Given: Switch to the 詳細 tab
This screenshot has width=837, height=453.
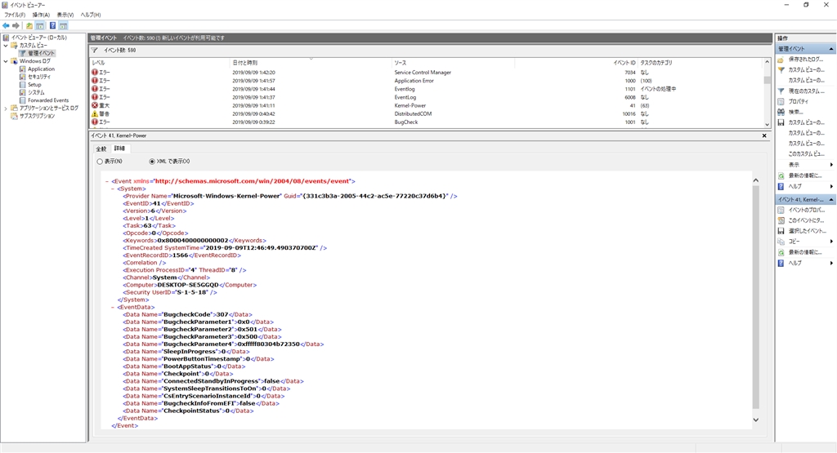Looking at the screenshot, I should [x=119, y=149].
